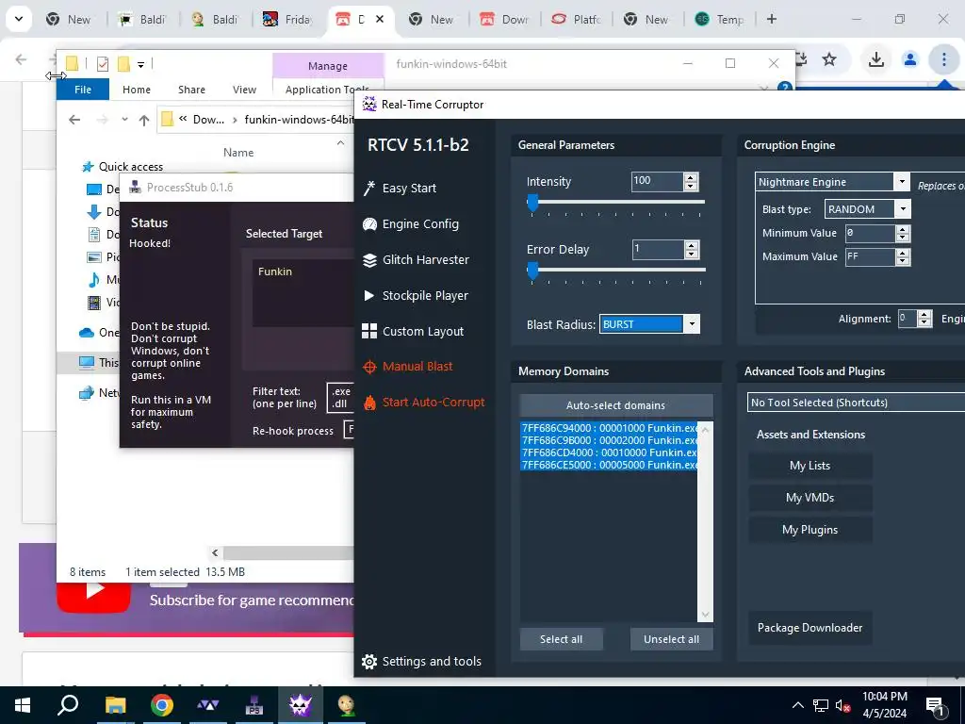Switch to ProcessStub taskbar icon

(254, 705)
